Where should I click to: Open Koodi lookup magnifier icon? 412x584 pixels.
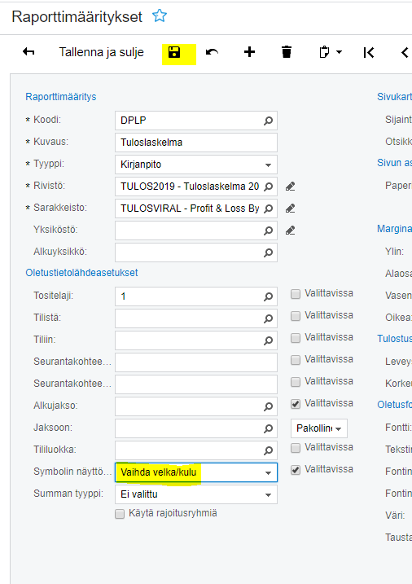pos(269,121)
